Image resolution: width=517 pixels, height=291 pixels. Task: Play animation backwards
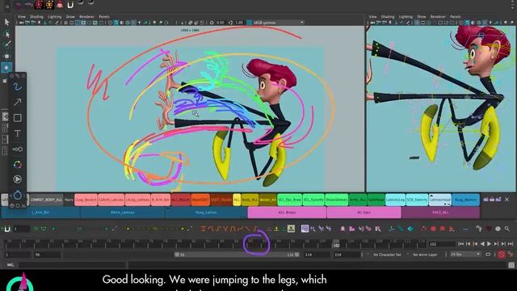[x=482, y=244]
